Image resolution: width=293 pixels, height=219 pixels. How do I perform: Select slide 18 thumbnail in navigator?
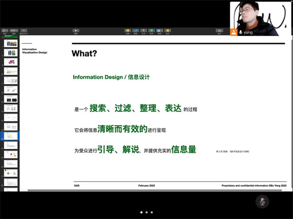click(x=11, y=145)
